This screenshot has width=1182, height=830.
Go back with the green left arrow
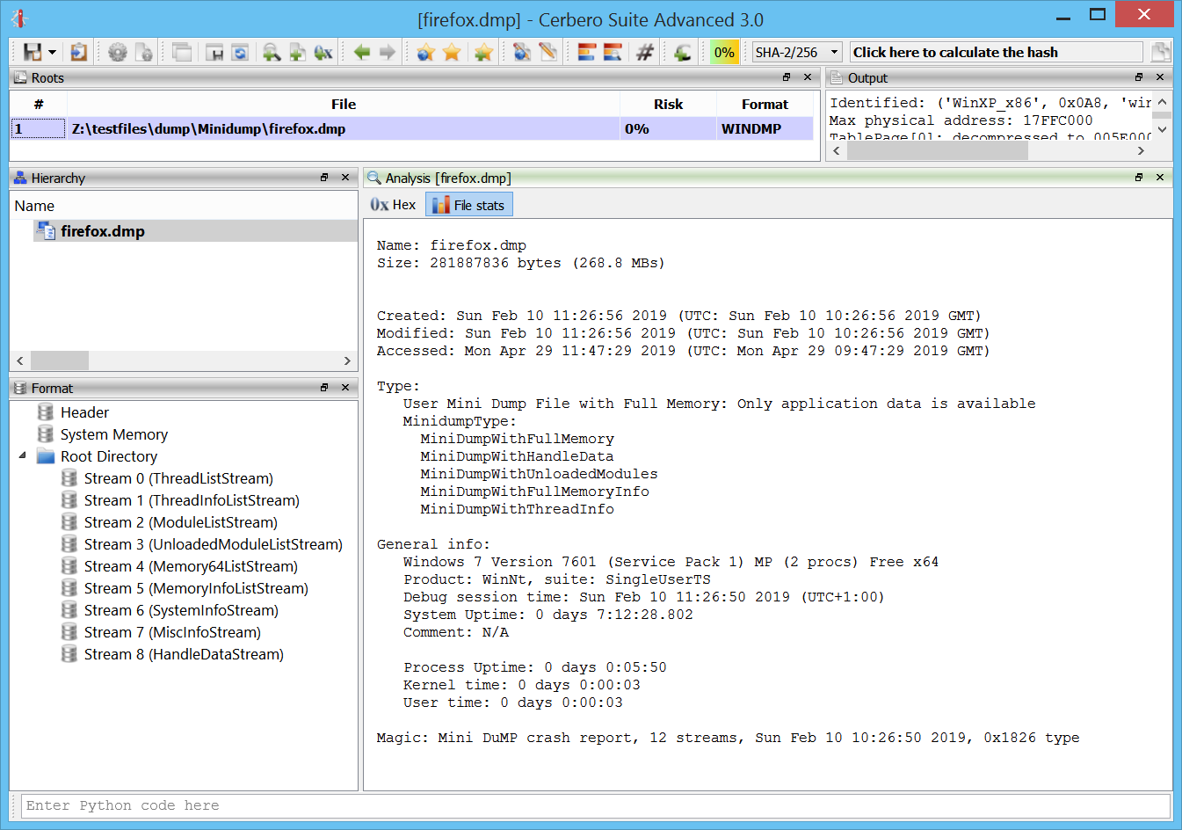tap(361, 53)
